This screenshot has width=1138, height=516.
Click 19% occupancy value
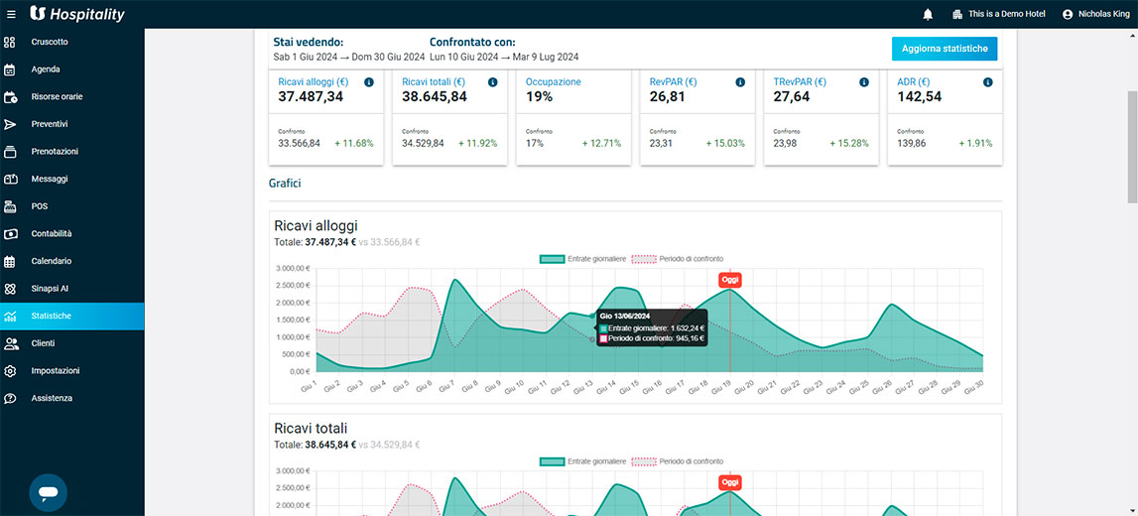tap(540, 97)
